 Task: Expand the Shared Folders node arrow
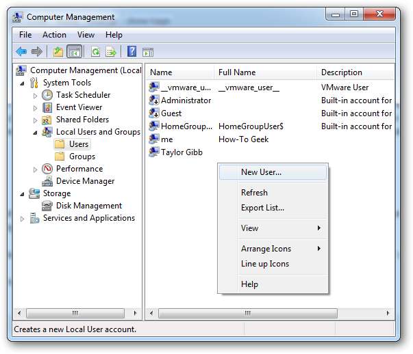pyautogui.click(x=36, y=120)
